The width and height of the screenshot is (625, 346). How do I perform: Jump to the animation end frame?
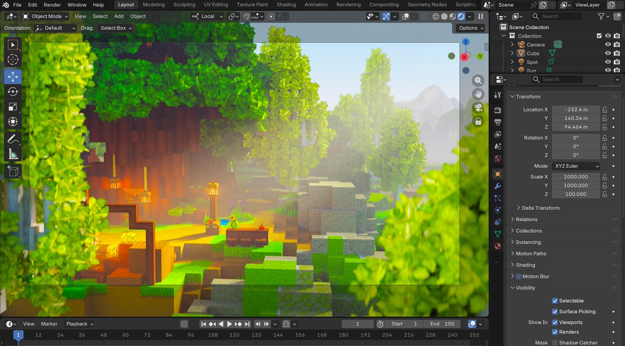pos(247,324)
